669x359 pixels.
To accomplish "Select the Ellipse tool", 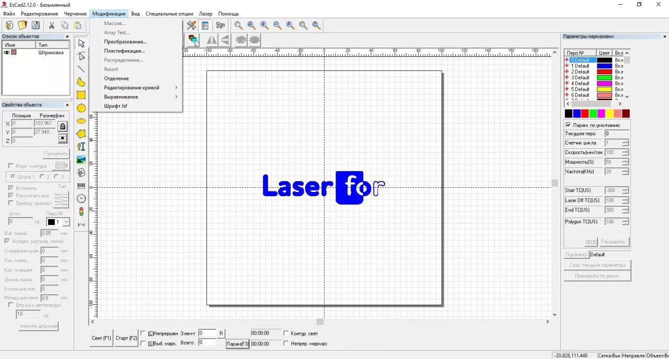I will pyautogui.click(x=81, y=121).
